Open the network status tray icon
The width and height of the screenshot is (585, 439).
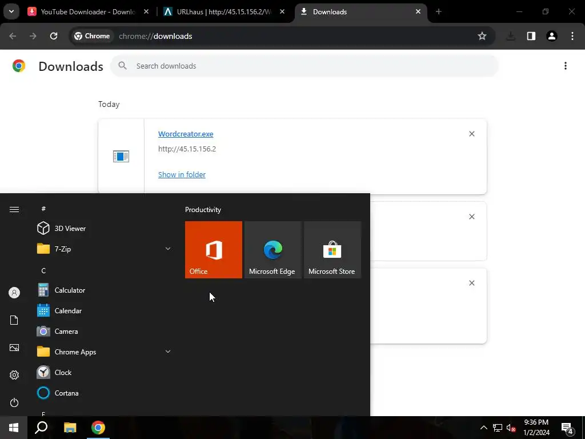click(x=498, y=428)
